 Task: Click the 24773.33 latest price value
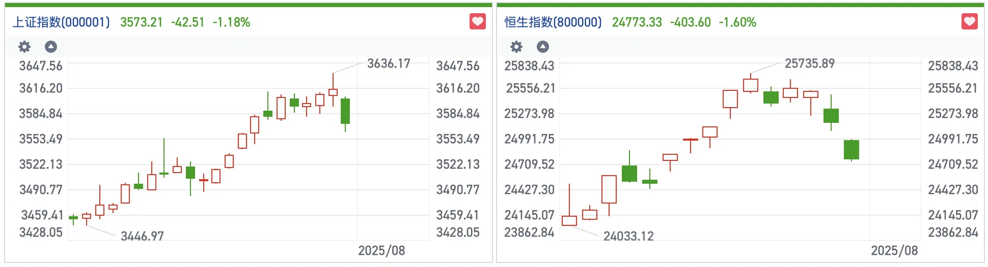637,22
